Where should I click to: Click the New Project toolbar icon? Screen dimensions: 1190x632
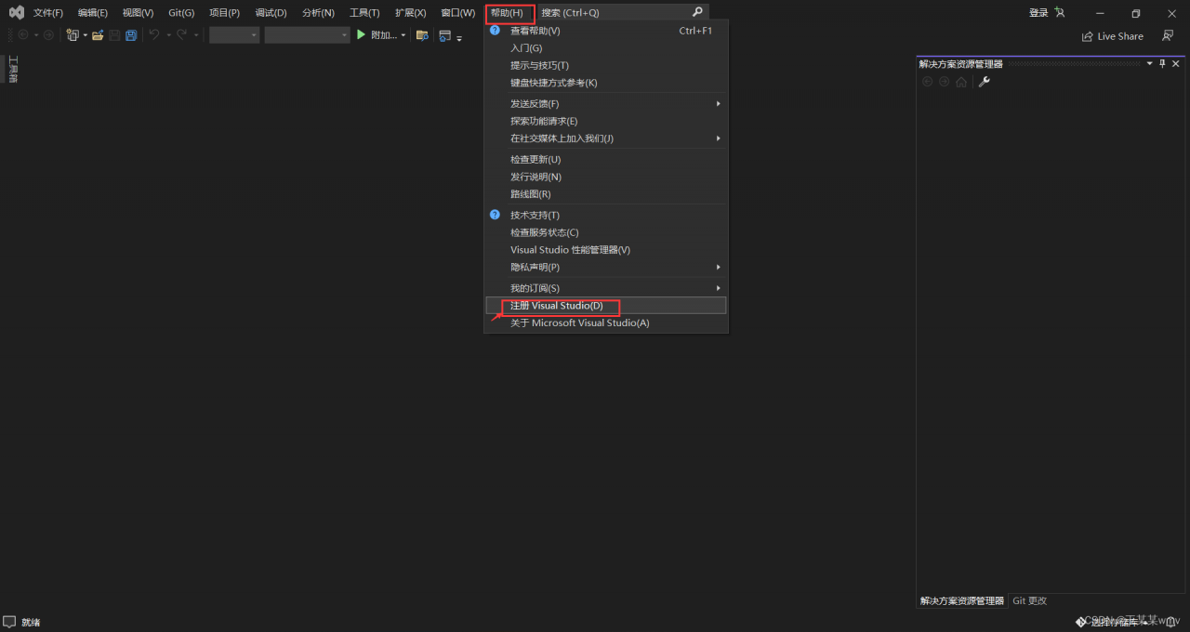(73, 35)
